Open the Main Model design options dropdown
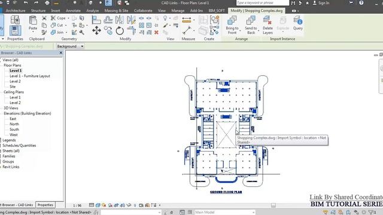 pyautogui.click(x=224, y=213)
